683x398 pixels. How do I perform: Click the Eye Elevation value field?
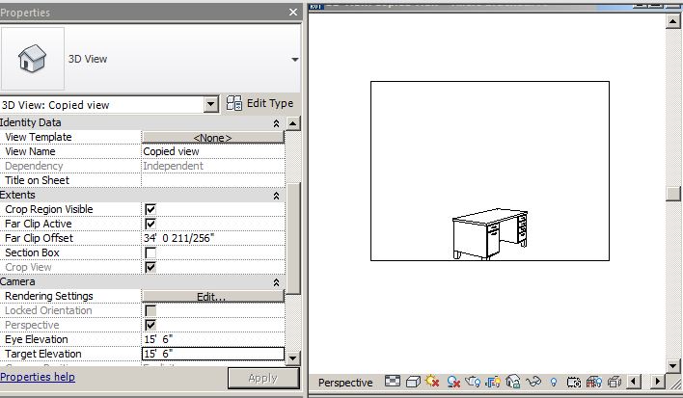click(x=213, y=339)
